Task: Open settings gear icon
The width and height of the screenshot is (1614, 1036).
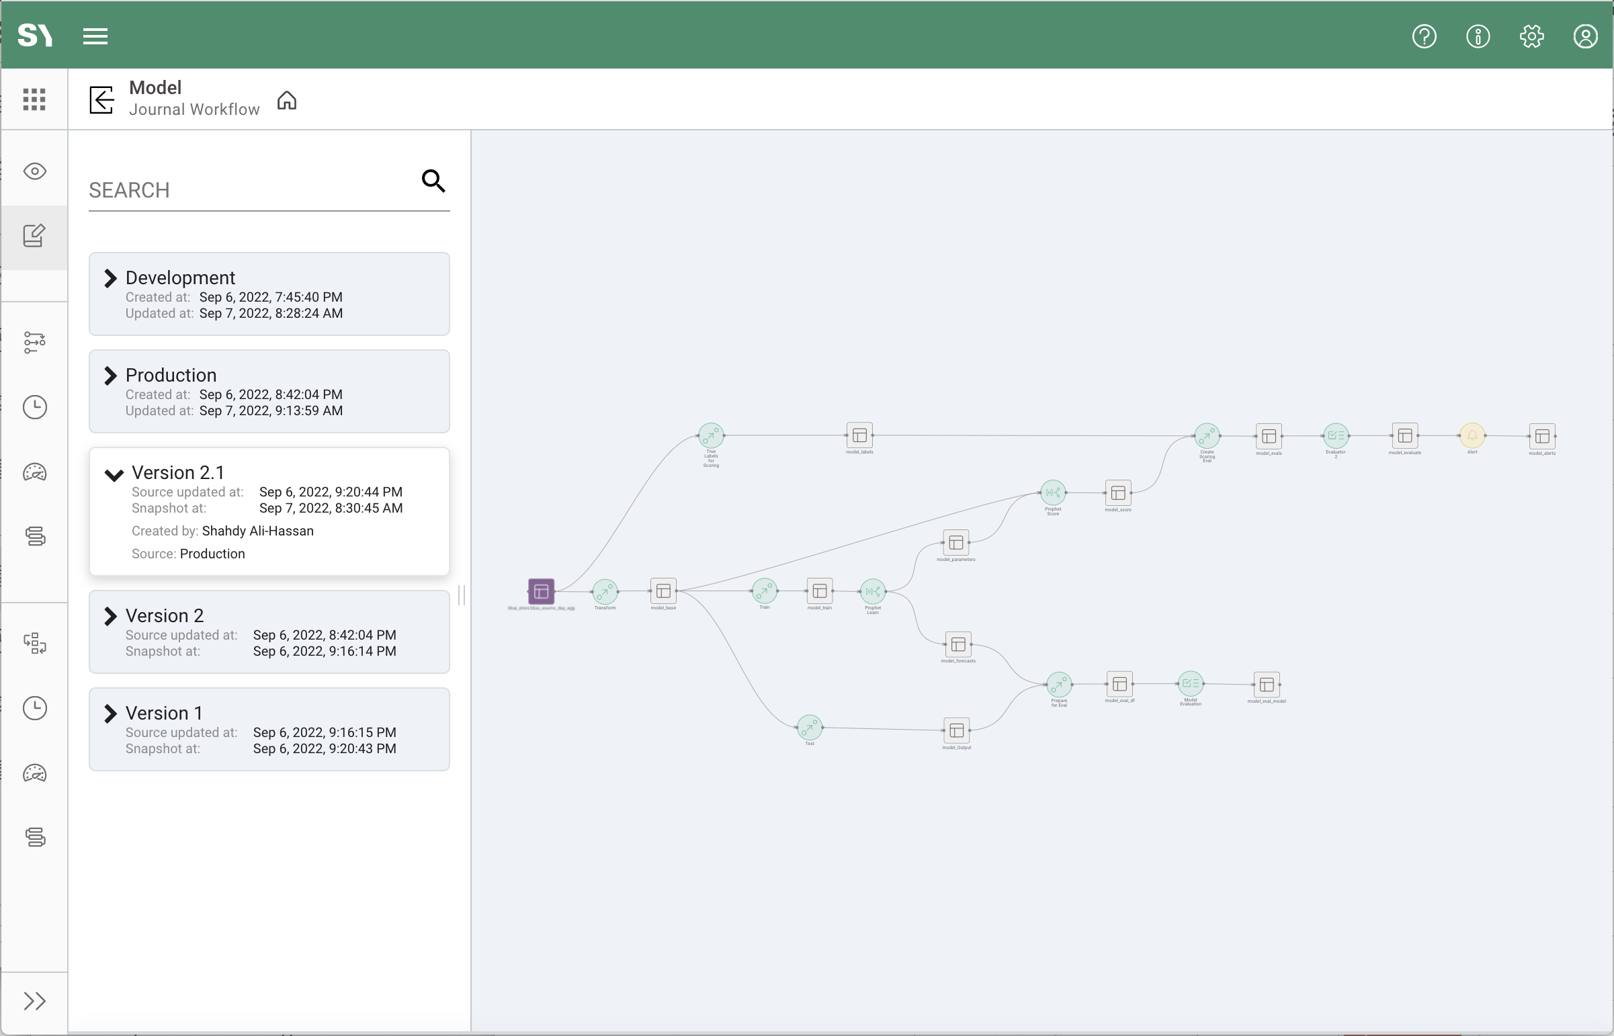Action: point(1531,36)
